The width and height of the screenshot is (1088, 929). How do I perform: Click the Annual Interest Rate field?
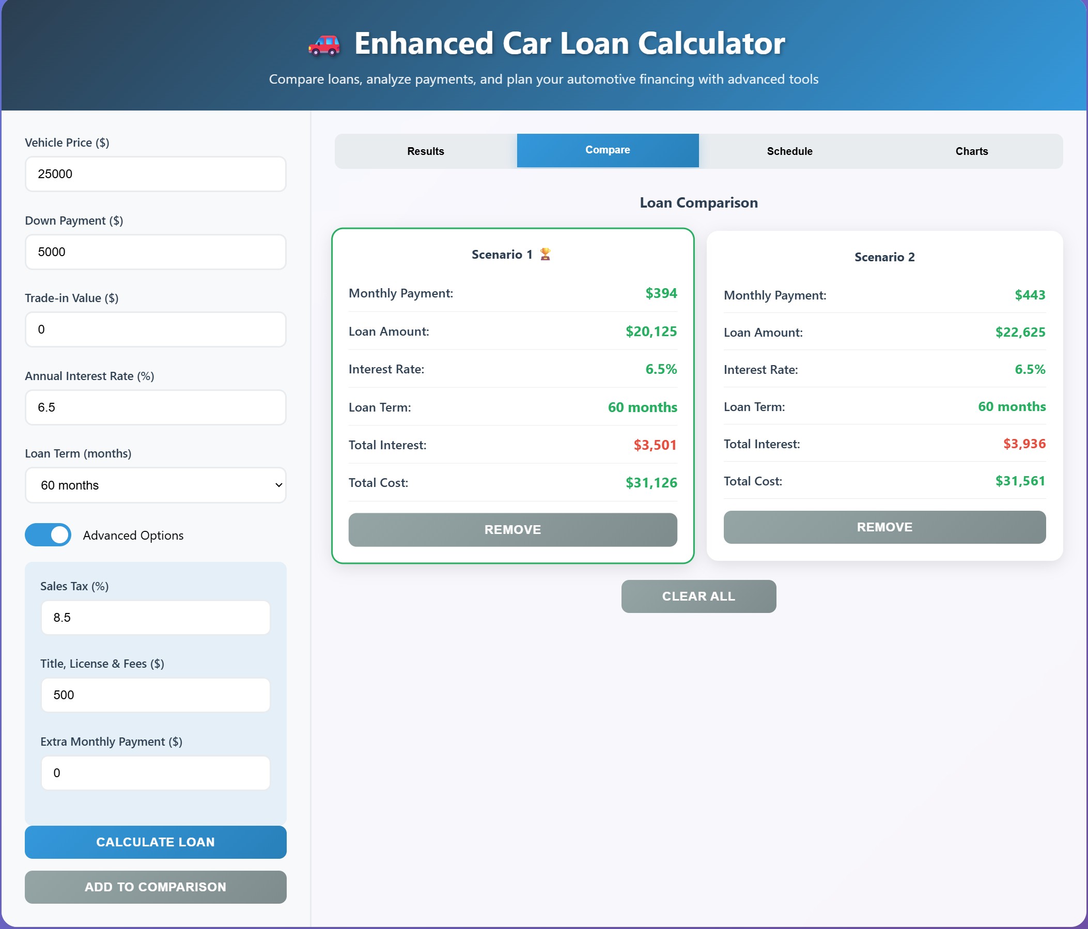[x=155, y=407]
